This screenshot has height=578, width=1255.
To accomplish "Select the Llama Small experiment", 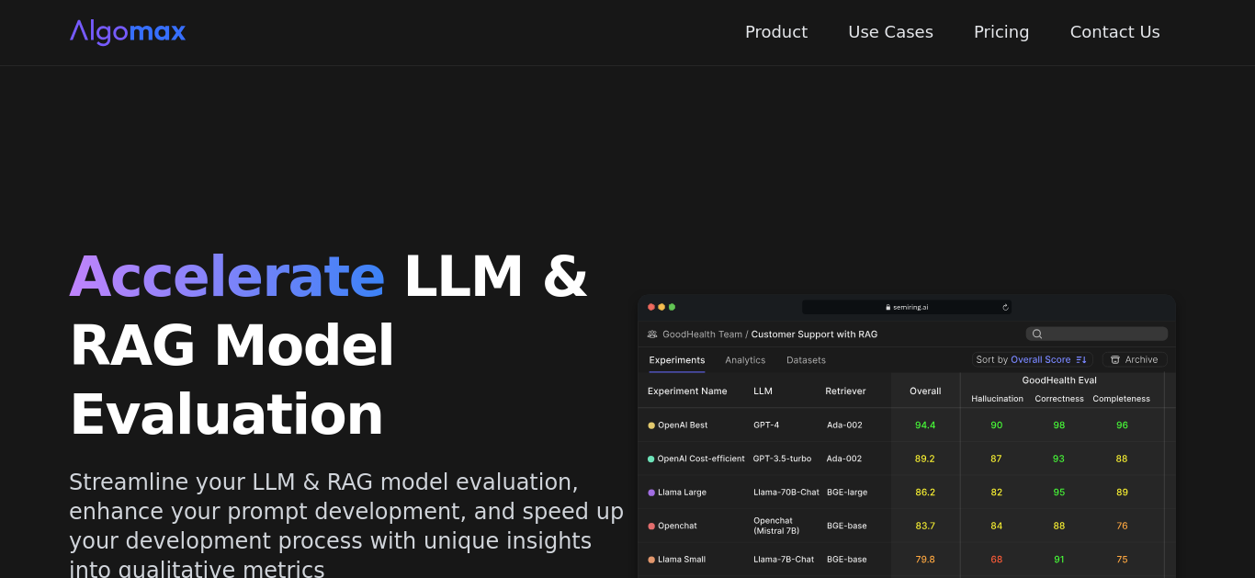I will [x=682, y=560].
